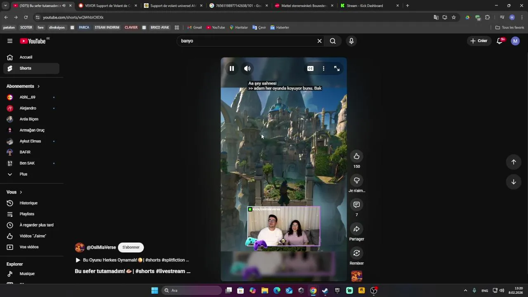Clear the search box text
This screenshot has height=297, width=528.
tap(319, 41)
